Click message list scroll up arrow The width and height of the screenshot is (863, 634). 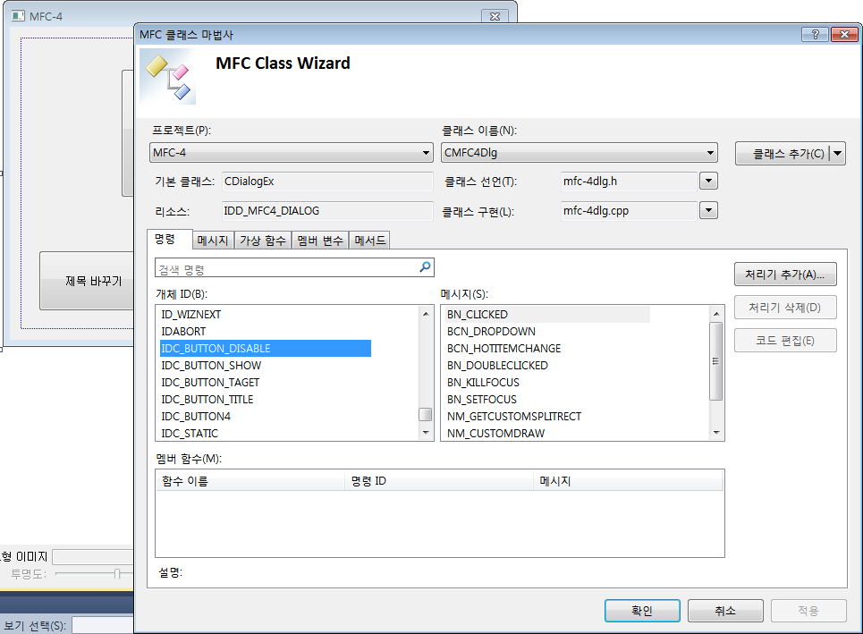pyautogui.click(x=716, y=314)
